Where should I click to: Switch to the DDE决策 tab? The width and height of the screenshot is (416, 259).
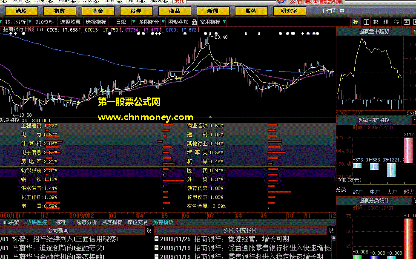click(10, 222)
